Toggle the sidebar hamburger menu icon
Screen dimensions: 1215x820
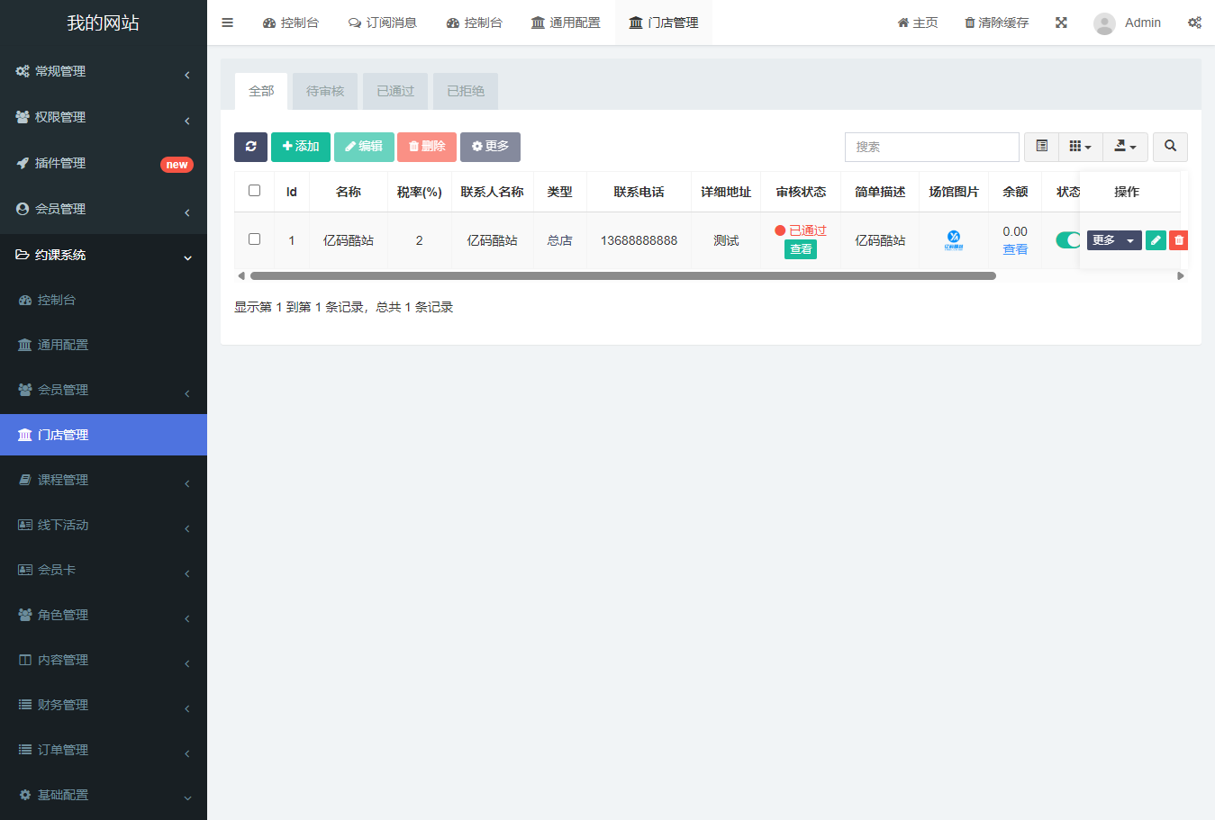[227, 23]
